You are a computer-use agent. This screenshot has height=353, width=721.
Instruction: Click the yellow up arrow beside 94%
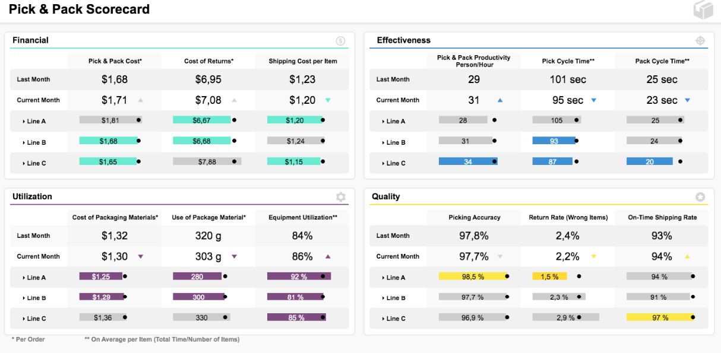tap(687, 257)
